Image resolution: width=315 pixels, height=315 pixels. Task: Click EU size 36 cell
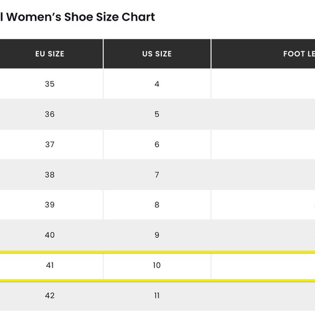point(51,114)
